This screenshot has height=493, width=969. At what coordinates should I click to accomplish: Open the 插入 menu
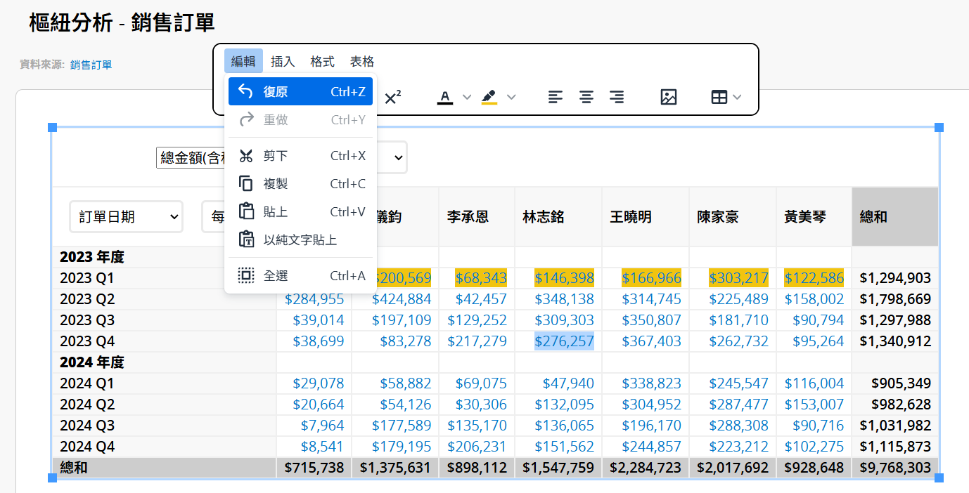283,62
